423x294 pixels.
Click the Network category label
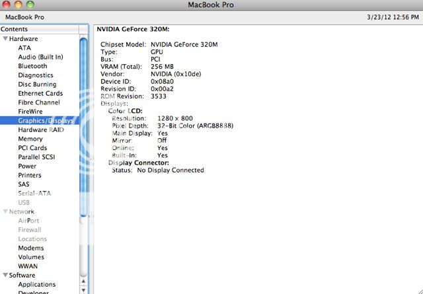[22, 211]
